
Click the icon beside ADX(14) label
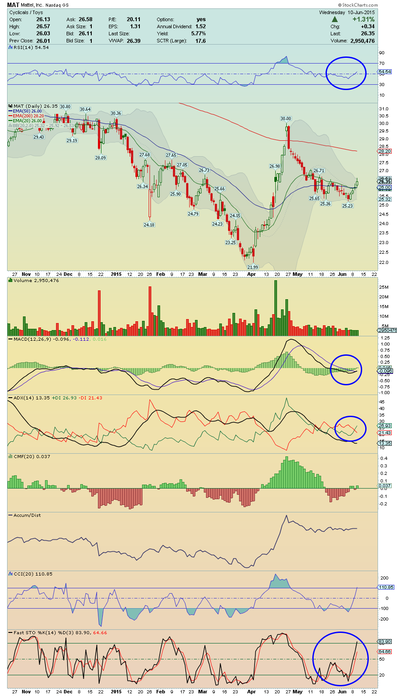(x=11, y=398)
